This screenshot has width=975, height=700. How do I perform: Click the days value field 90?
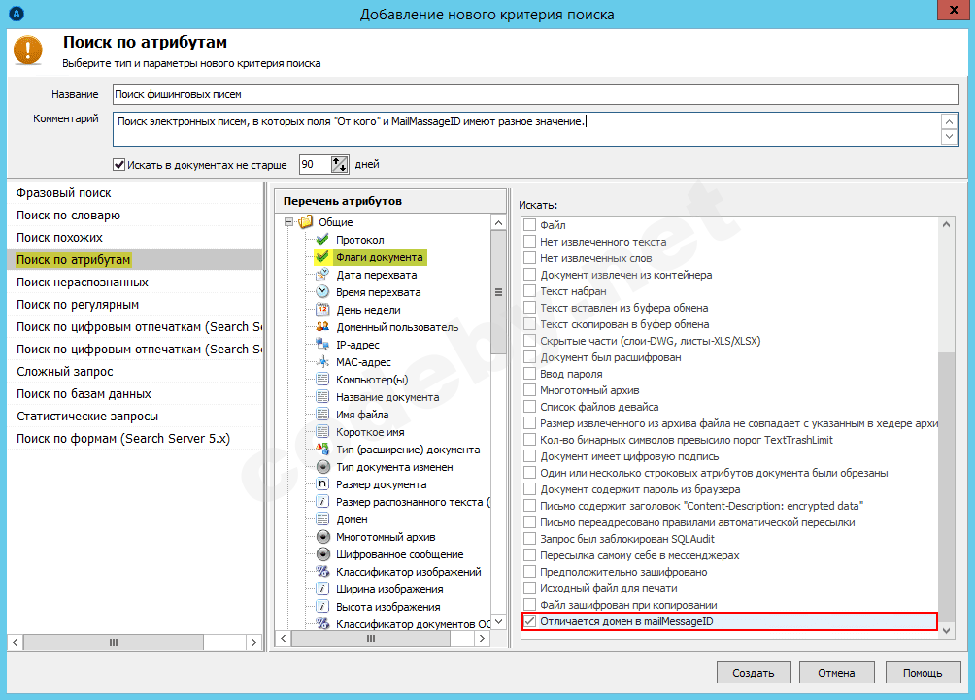point(316,165)
